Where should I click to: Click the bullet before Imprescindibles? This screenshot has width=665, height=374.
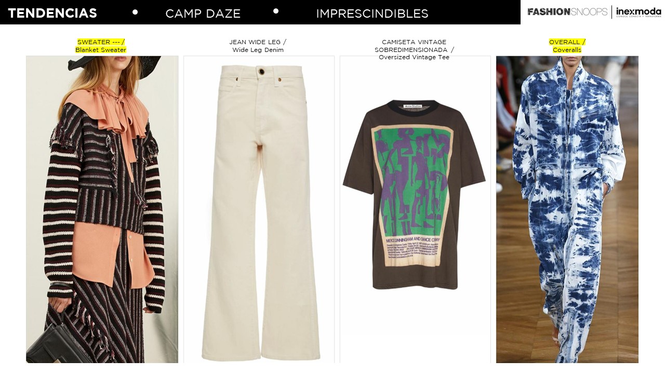click(x=276, y=11)
